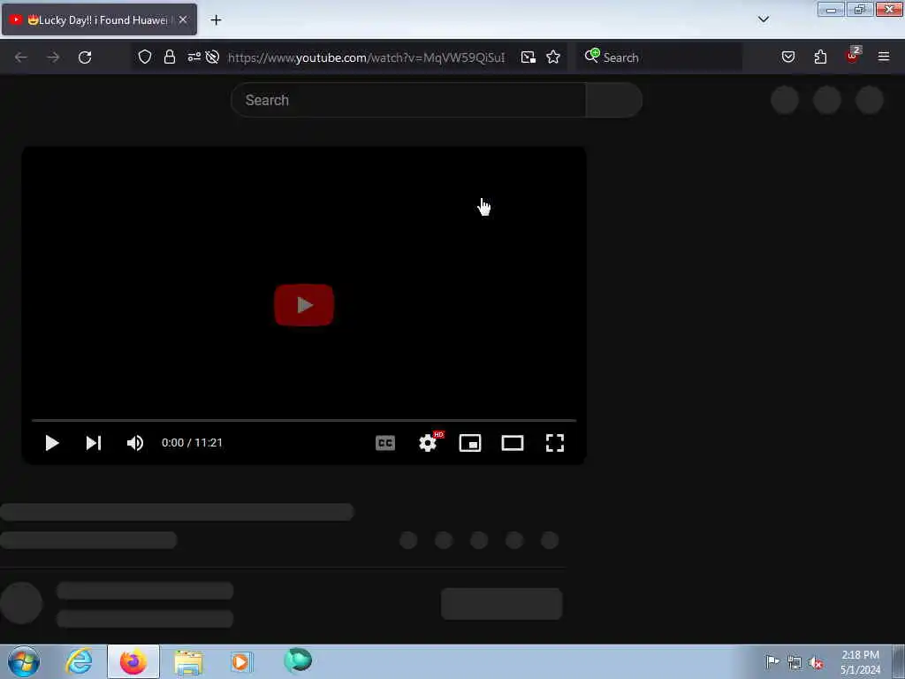Open Windows Explorer from the taskbar
This screenshot has height=679, width=905.
188,662
